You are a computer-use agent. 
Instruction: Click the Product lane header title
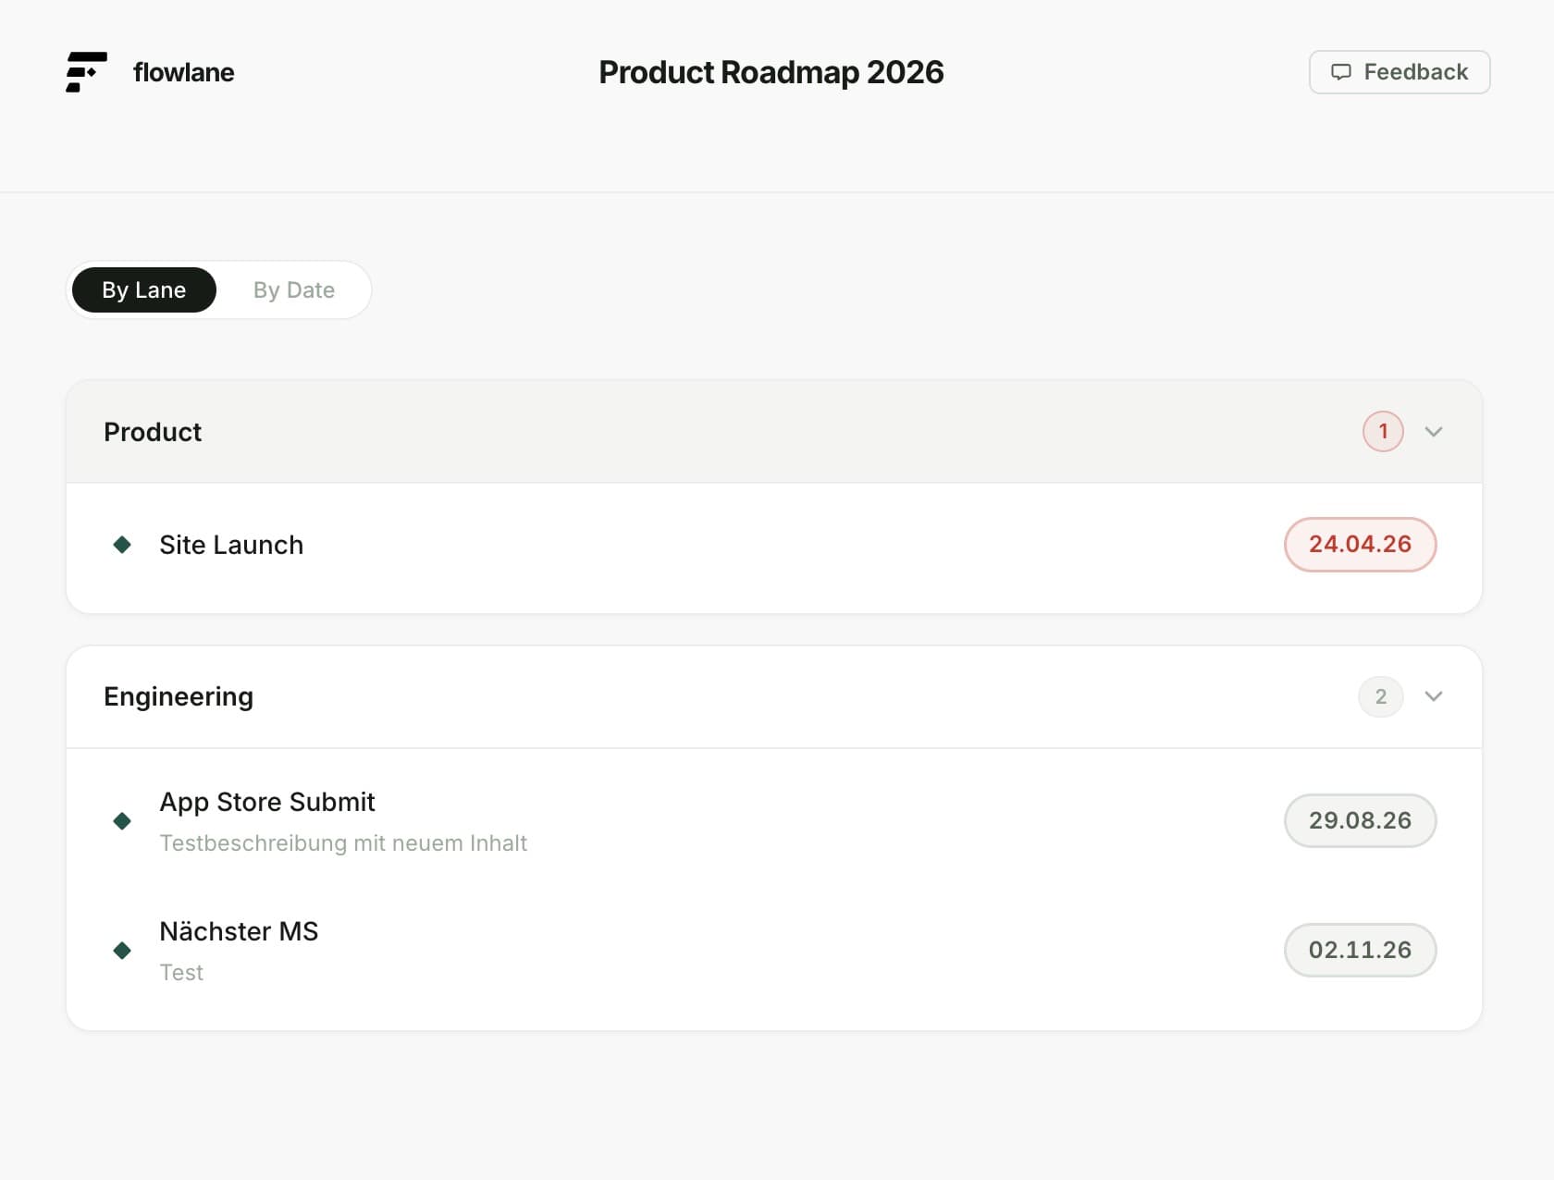coord(153,432)
